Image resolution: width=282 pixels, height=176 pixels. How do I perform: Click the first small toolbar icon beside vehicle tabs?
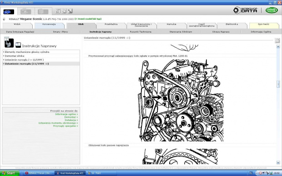pos(58,11)
